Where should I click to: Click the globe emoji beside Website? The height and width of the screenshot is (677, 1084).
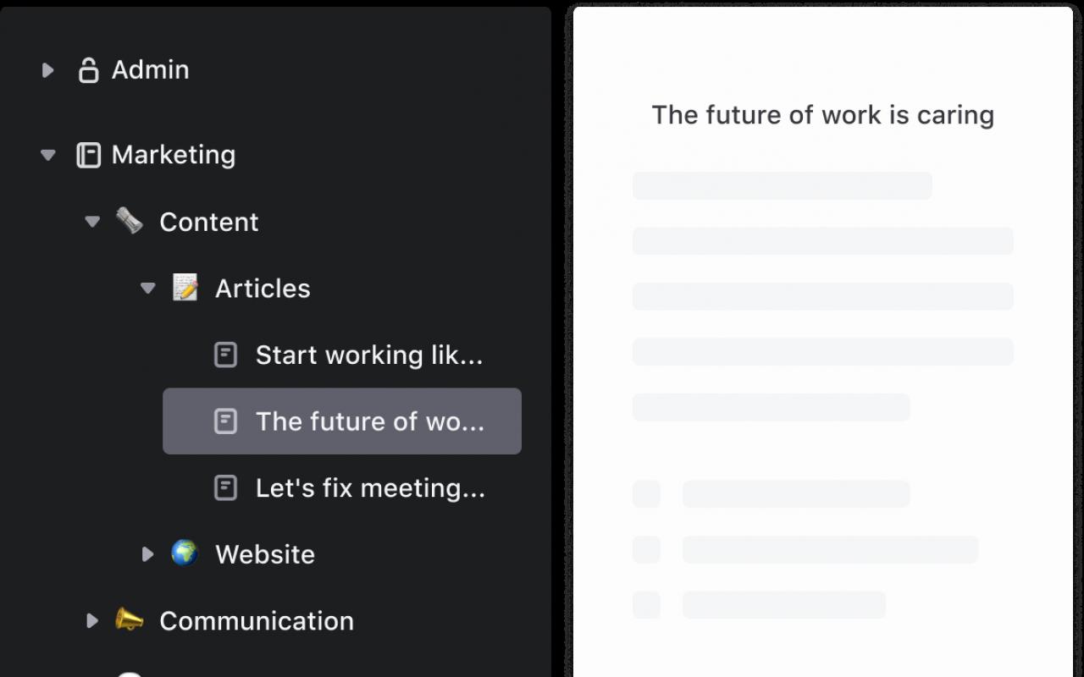tap(185, 553)
